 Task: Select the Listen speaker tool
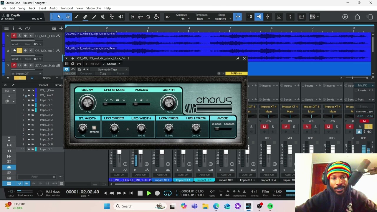tap(121, 17)
